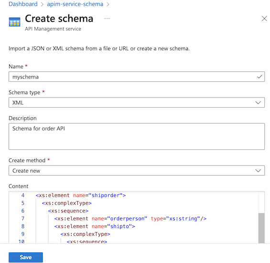The width and height of the screenshot is (270, 263).
Task: Place cursor on shiporder element line
Action: (81, 195)
